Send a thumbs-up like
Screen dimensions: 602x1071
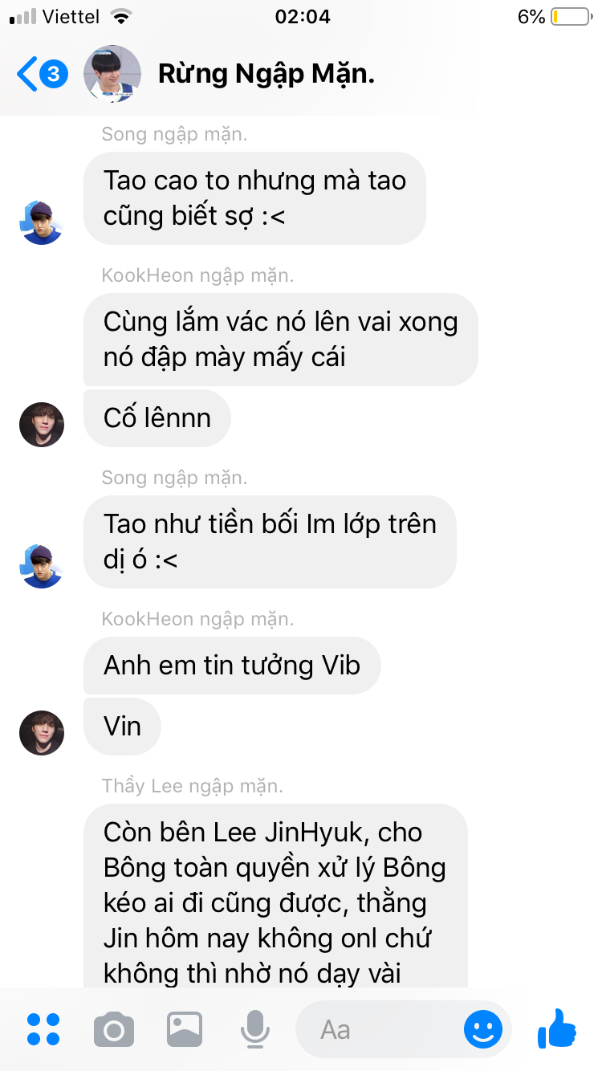[x=557, y=1028]
